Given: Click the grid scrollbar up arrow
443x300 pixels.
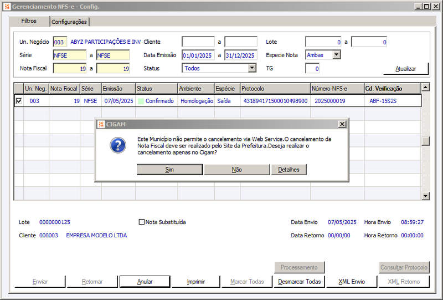Looking at the screenshot, I should [425, 87].
